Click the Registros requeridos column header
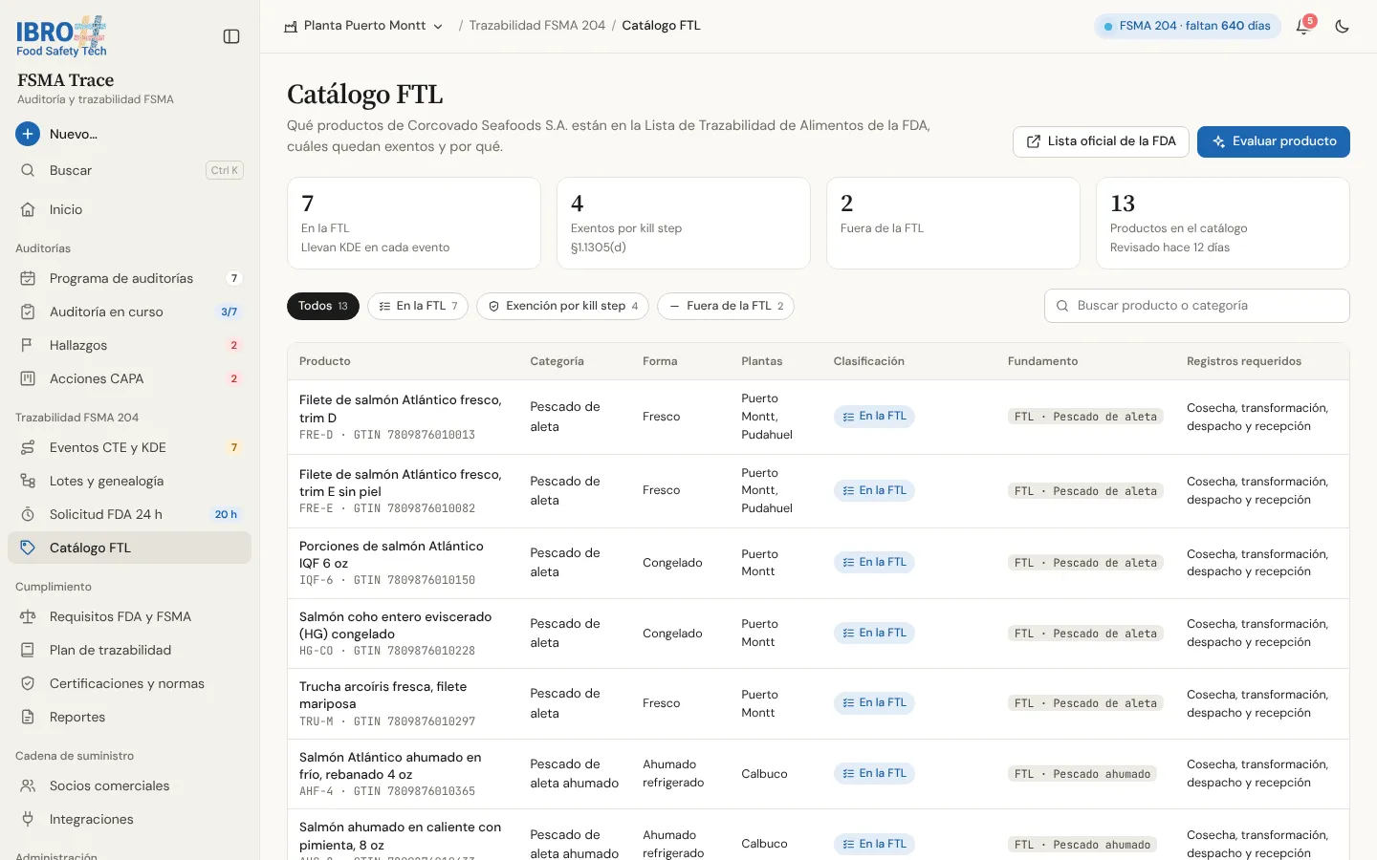Viewport: 1377px width, 860px height. [x=1244, y=361]
